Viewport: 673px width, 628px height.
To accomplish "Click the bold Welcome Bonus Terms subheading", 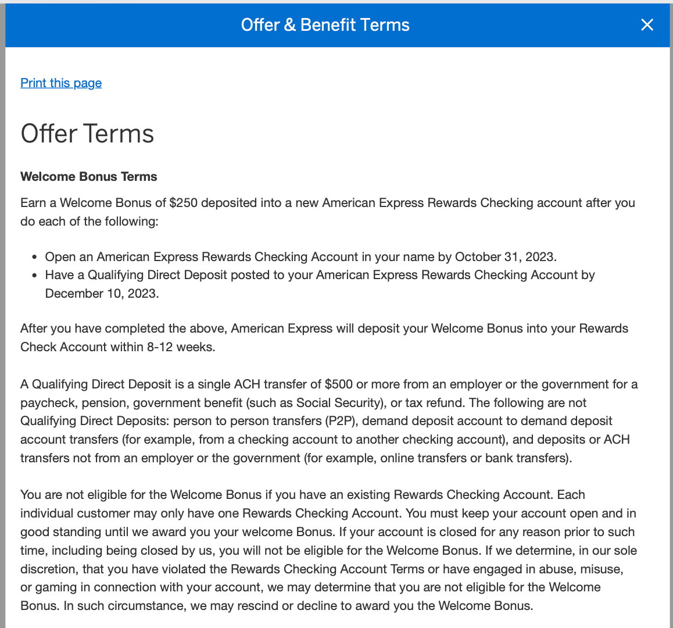I will click(x=89, y=177).
